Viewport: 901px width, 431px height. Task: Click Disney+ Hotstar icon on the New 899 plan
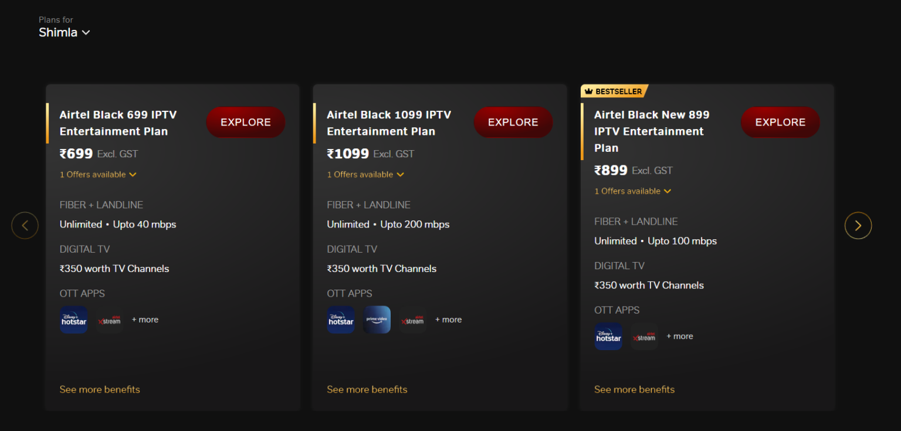point(608,336)
